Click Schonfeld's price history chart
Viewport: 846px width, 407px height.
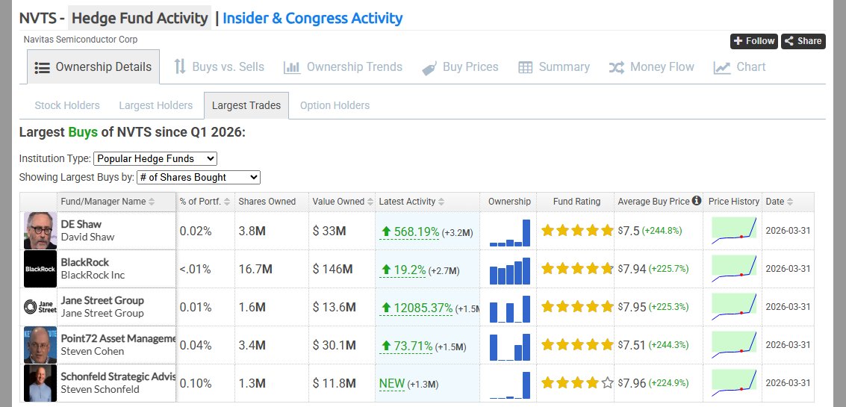coord(734,382)
